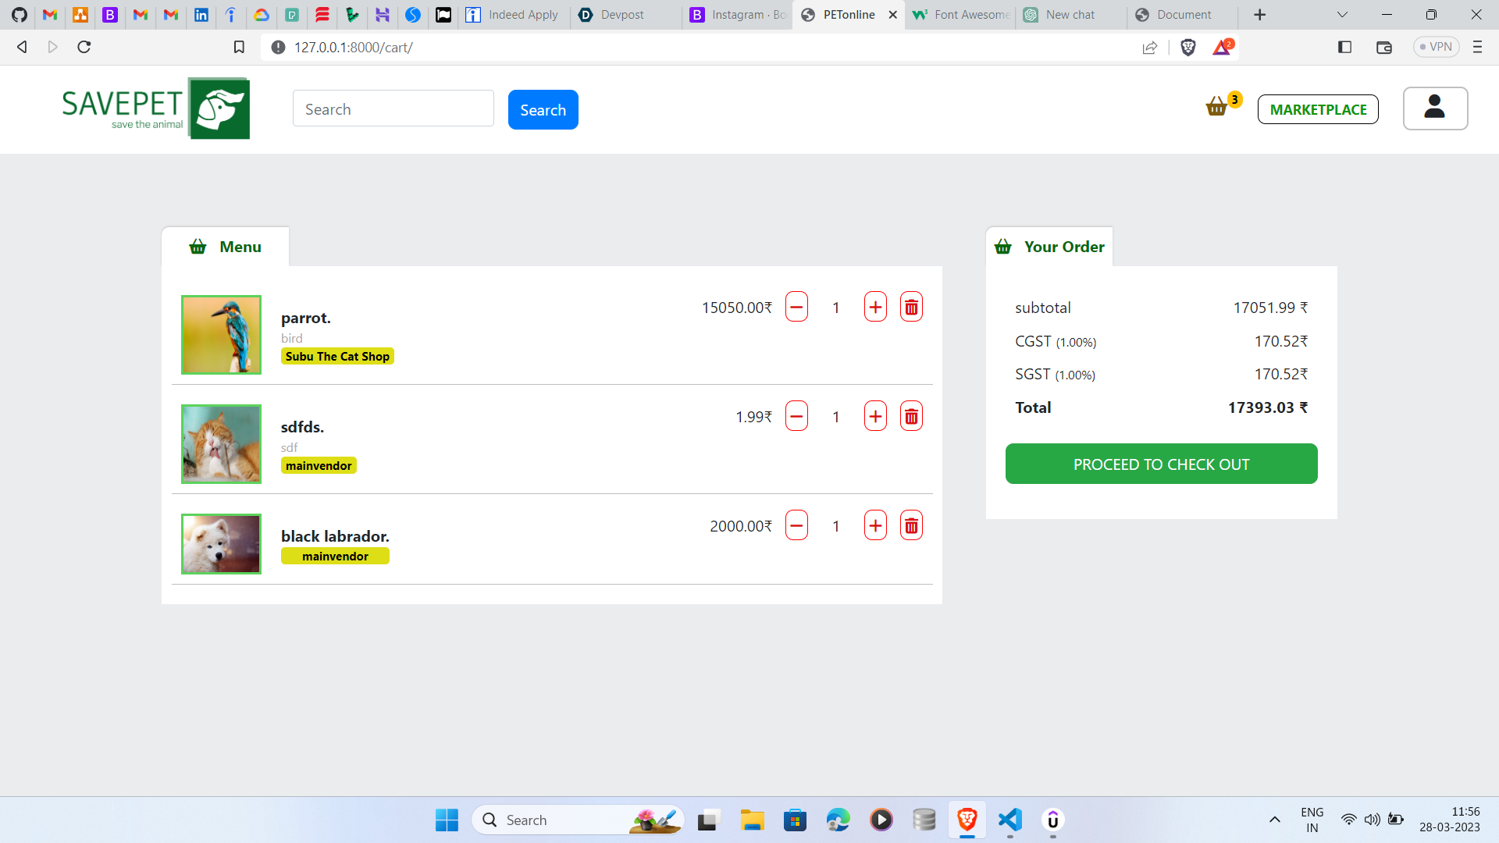Decrease sdfds quantity with minus

pyautogui.click(x=796, y=416)
